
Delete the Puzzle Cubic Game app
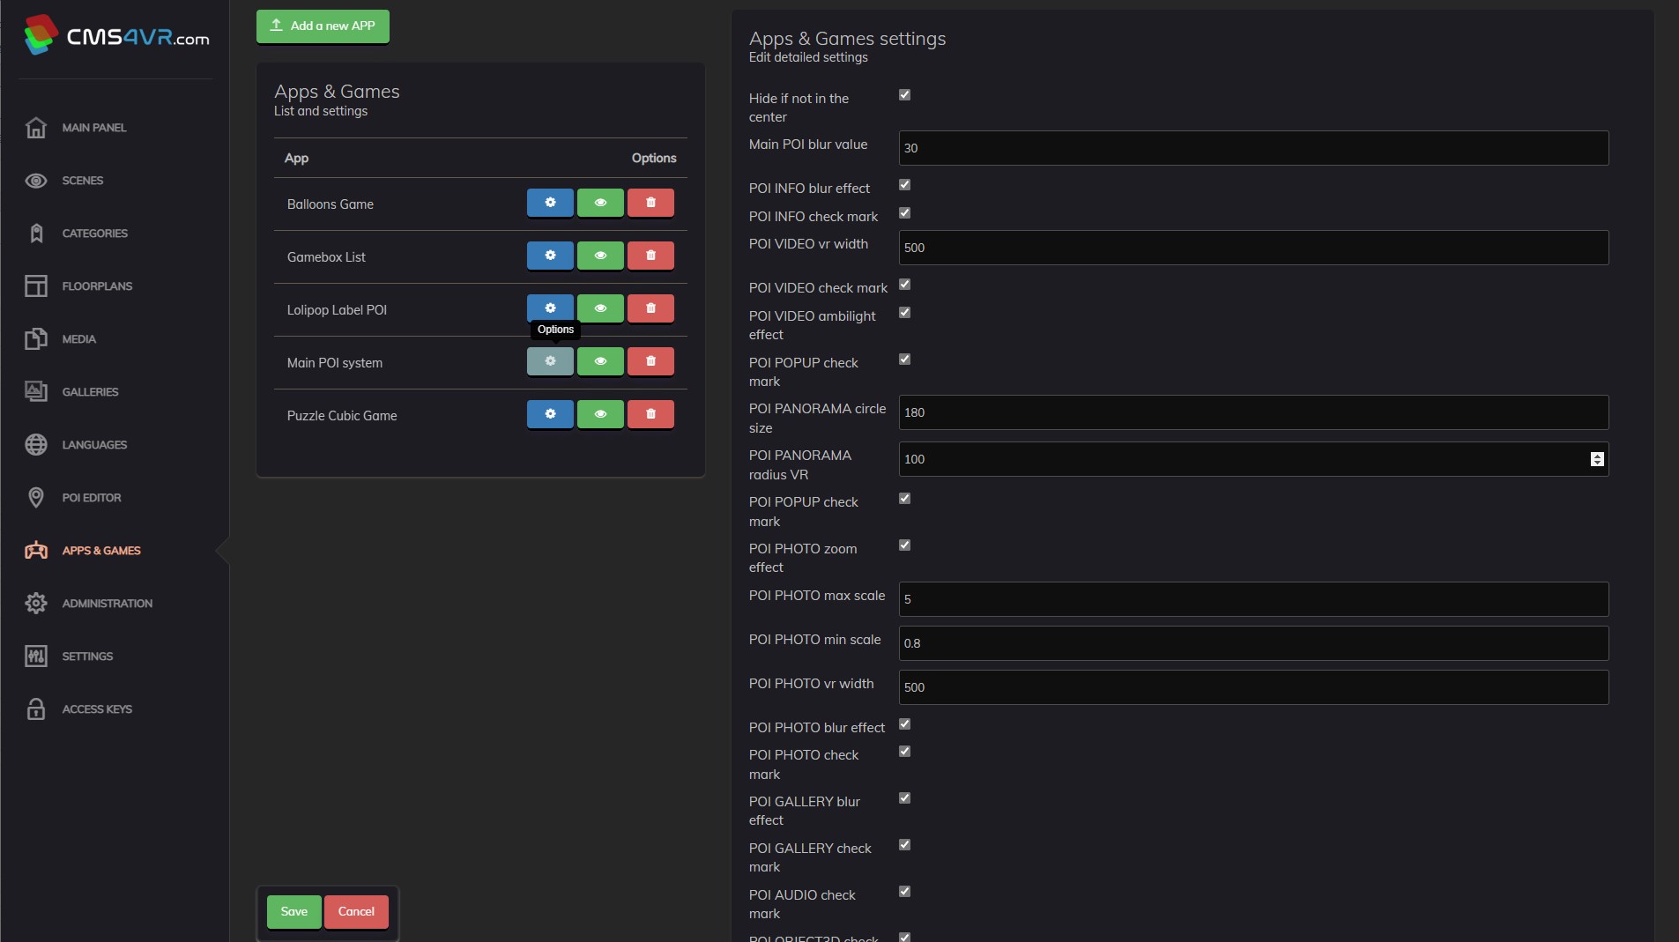click(650, 414)
